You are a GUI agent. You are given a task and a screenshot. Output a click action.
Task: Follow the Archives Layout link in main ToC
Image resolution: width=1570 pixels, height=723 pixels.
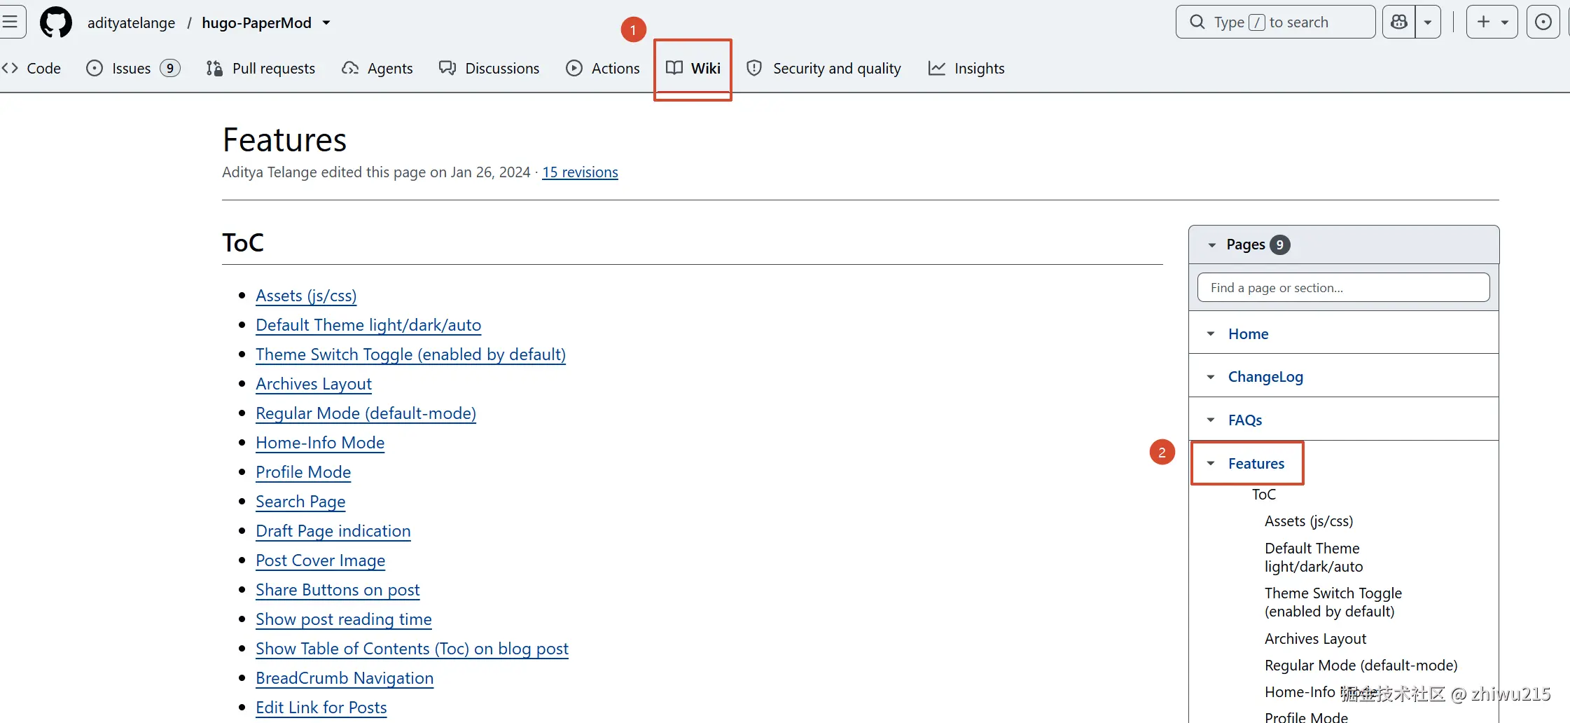[x=314, y=384]
